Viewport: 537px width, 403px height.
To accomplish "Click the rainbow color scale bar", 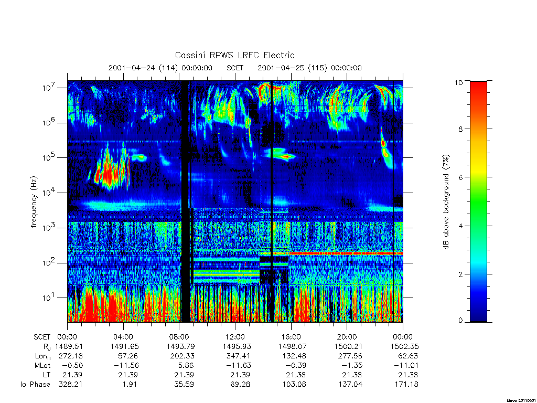I will pyautogui.click(x=478, y=201).
